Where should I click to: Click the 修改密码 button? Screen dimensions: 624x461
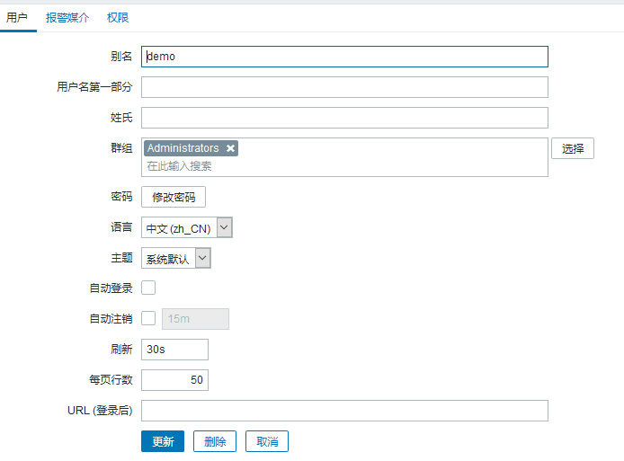[x=174, y=197]
